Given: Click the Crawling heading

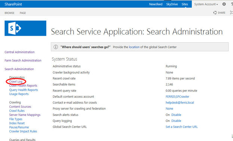Looking at the screenshot, I should (15, 102).
